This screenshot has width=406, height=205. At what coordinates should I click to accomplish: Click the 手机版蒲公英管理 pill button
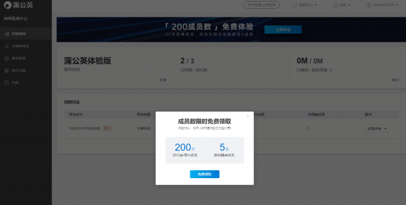click(x=261, y=5)
